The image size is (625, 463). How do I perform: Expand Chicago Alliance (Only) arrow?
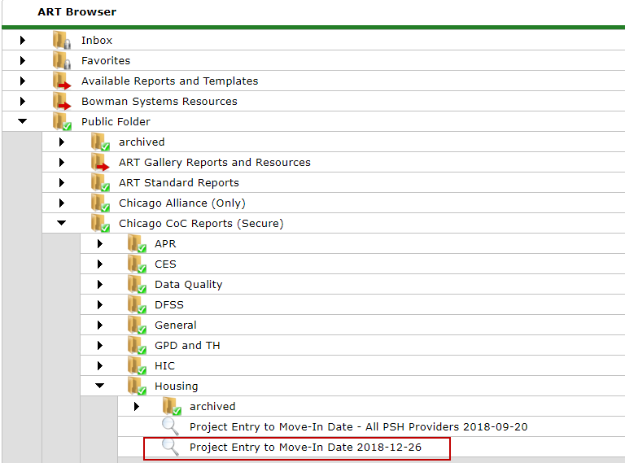pos(61,203)
